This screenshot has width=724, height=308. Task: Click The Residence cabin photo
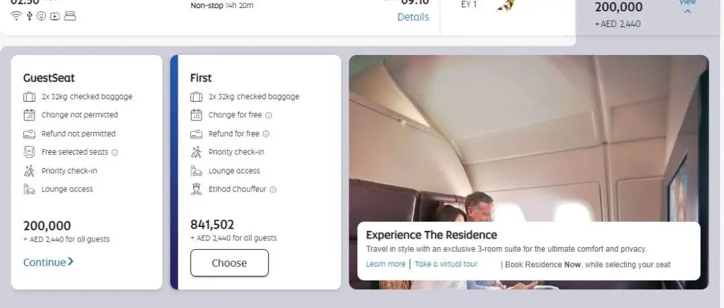pyautogui.click(x=529, y=139)
